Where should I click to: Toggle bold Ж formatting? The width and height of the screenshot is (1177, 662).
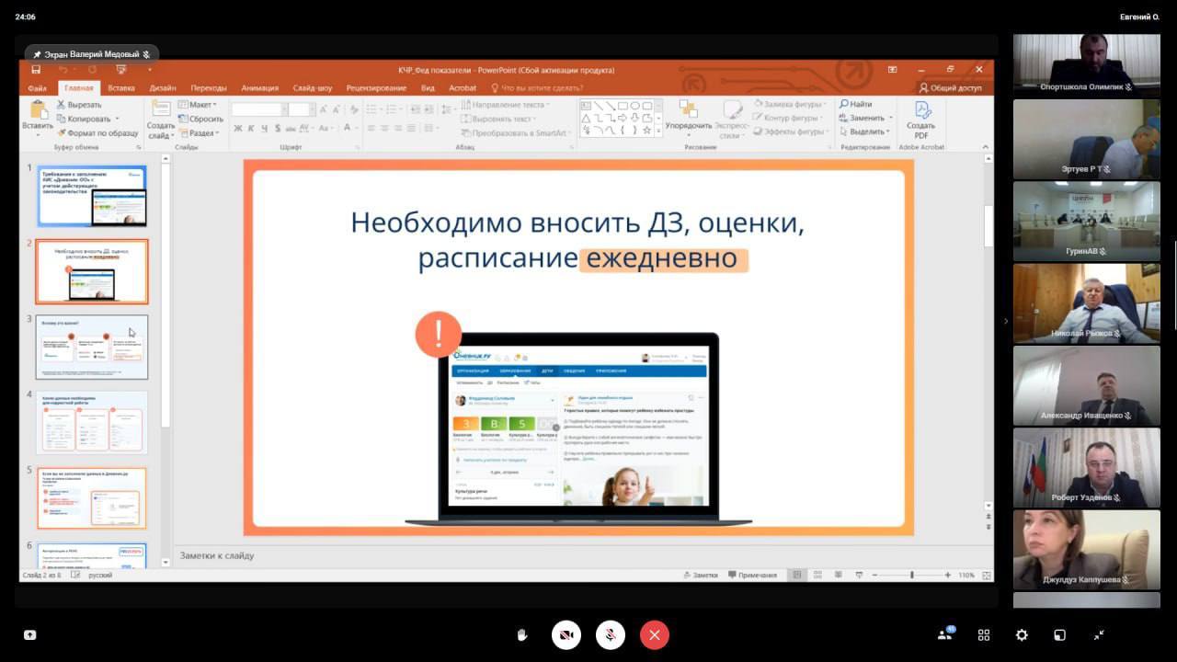238,129
